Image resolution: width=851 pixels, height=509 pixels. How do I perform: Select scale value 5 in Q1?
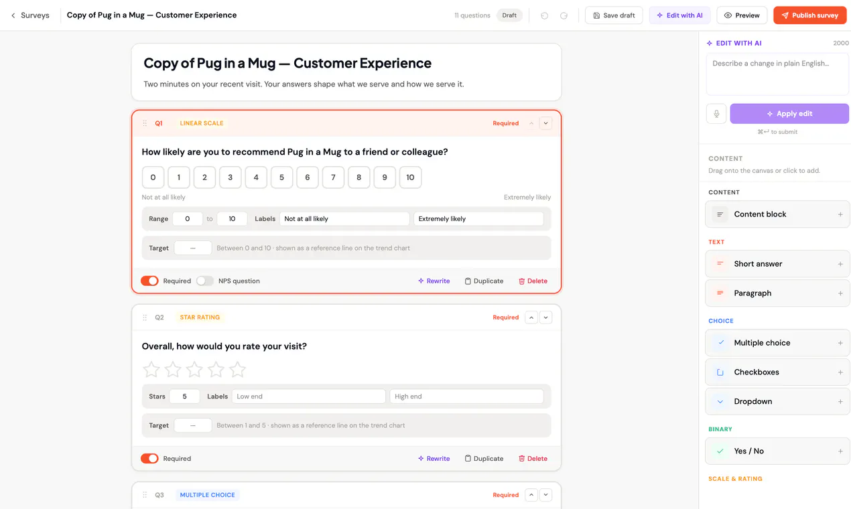click(281, 177)
